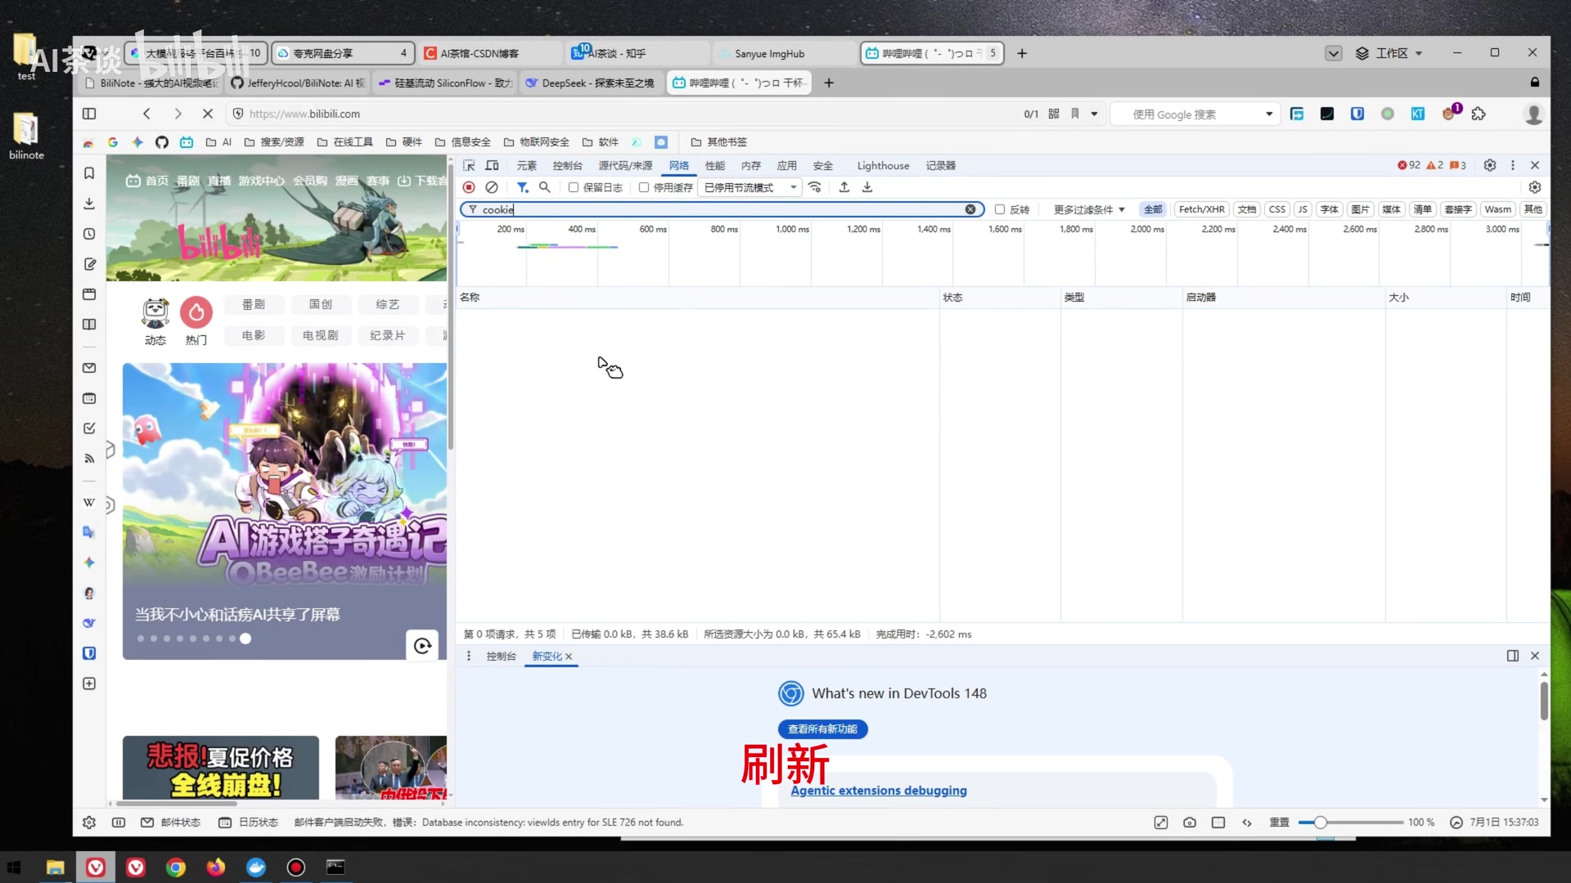Open 游戏中心 in Bilibili navigation
Image resolution: width=1571 pixels, height=883 pixels.
pyautogui.click(x=261, y=181)
